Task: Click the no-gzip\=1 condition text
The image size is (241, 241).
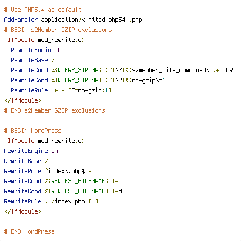Action: point(149,80)
